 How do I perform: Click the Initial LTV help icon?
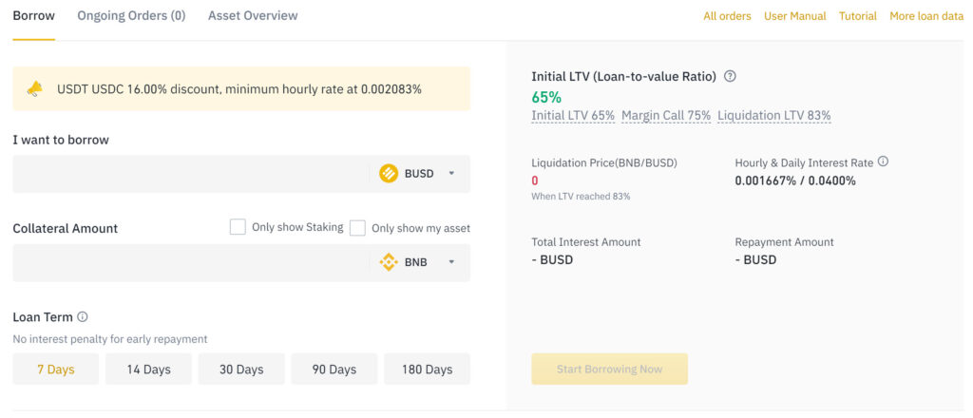pos(731,76)
